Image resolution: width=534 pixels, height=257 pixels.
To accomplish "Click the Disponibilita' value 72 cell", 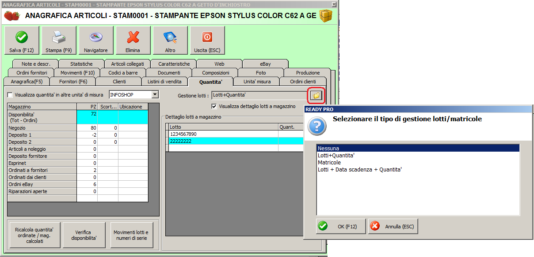I will (x=88, y=117).
